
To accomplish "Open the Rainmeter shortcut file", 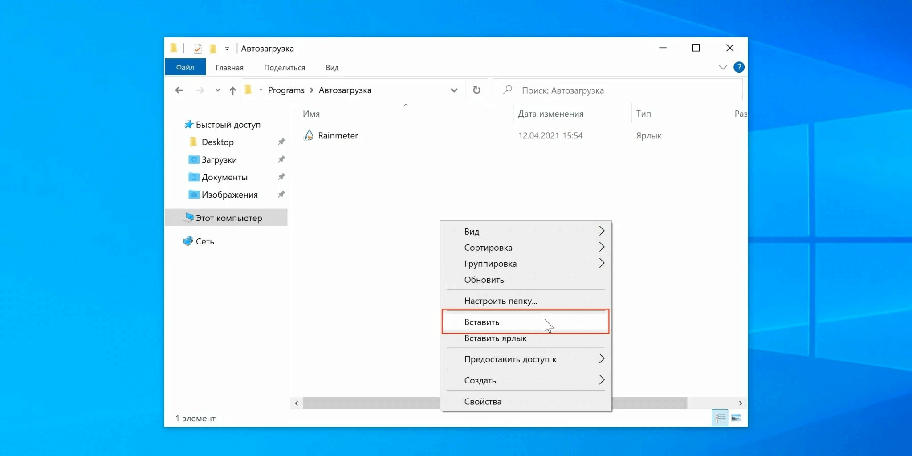I will tap(338, 136).
